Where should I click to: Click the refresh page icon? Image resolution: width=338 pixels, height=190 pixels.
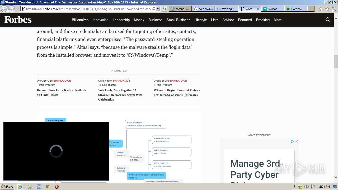tap(165, 9)
